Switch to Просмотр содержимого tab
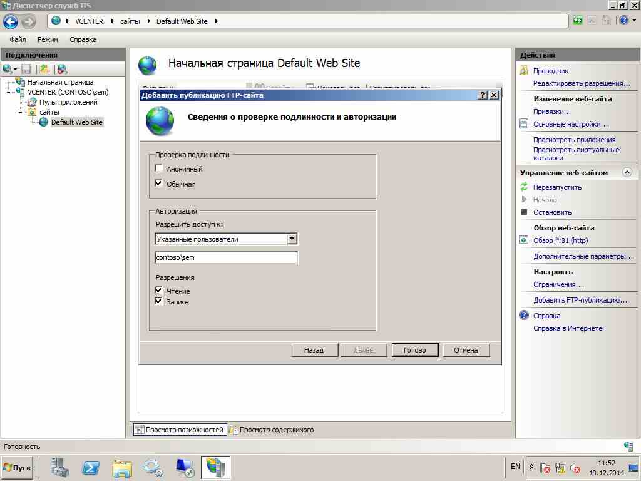641x481 pixels. click(272, 430)
